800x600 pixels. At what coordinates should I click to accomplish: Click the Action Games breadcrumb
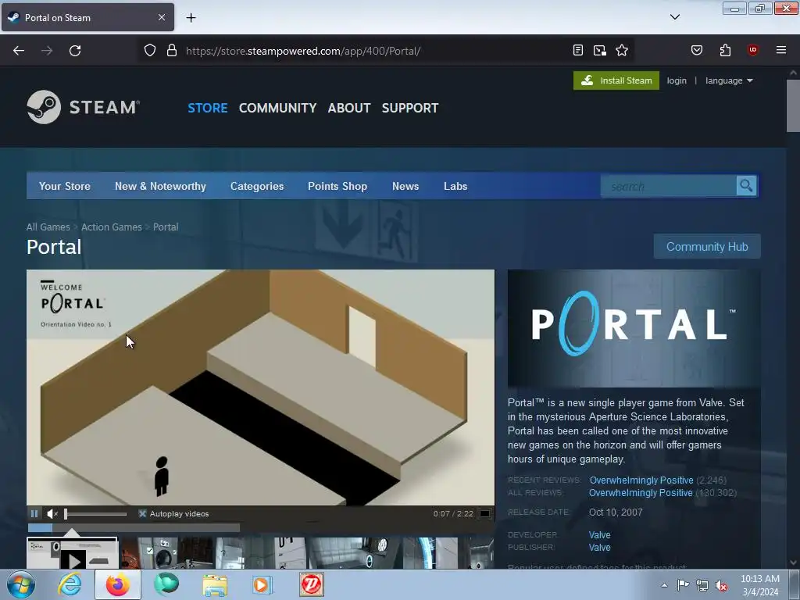(x=112, y=227)
